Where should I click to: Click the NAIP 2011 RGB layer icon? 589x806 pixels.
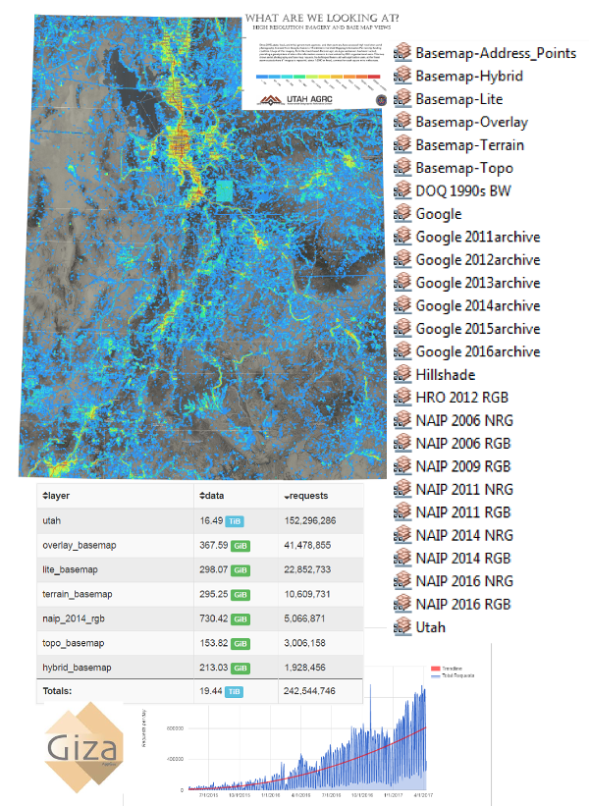point(402,512)
